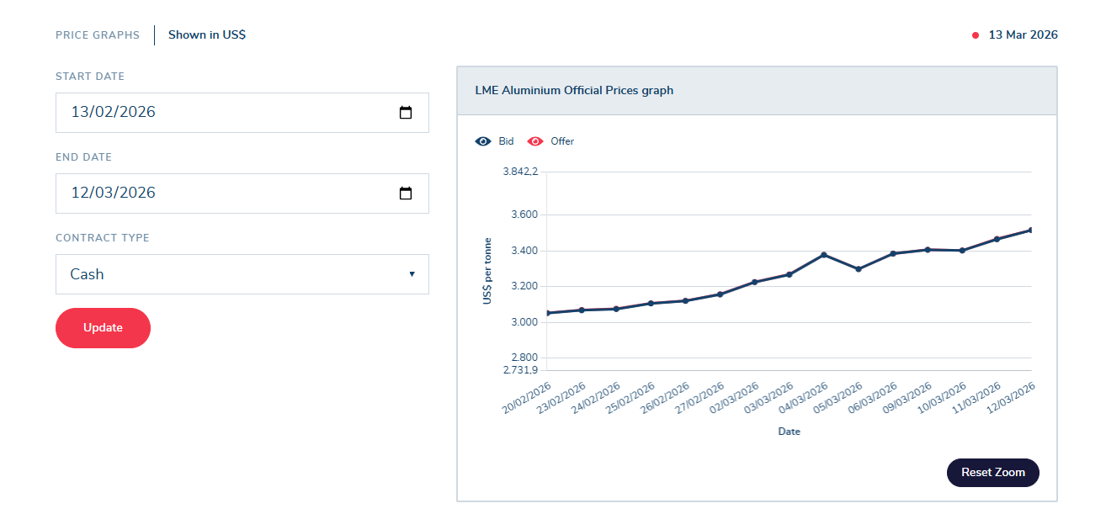Image resolution: width=1106 pixels, height=514 pixels.
Task: Click the red dot beside 13 Mar 2026
Action: pyautogui.click(x=976, y=35)
